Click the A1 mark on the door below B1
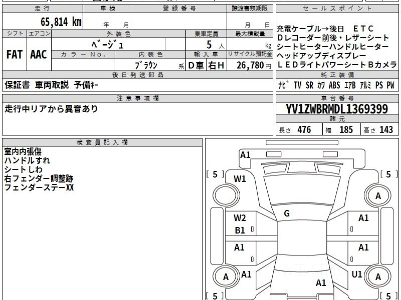Image resolution: width=401 pixels, height=300 pixels. point(239,247)
